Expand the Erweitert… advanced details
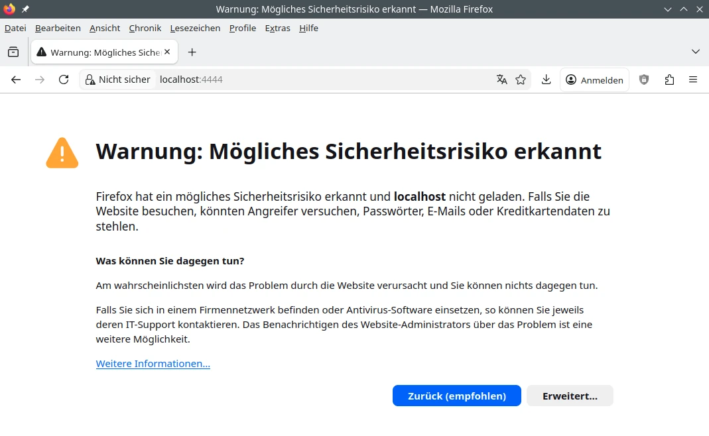The height and width of the screenshot is (436, 709). coord(570,396)
